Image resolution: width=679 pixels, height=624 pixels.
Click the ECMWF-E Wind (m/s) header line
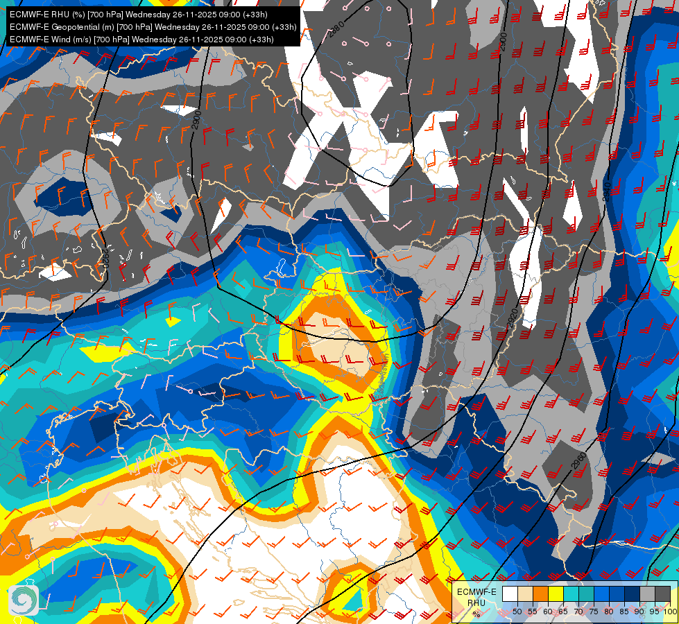pyautogui.click(x=141, y=40)
